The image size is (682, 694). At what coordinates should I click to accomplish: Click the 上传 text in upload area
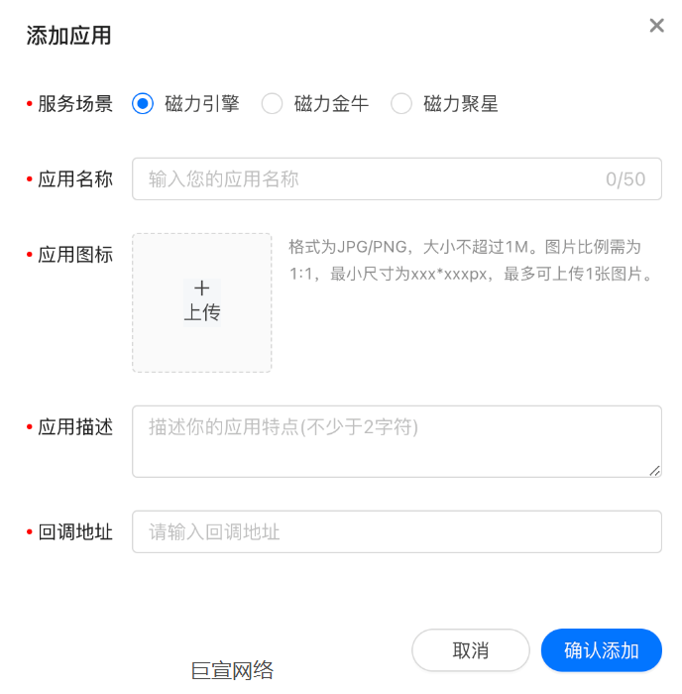click(202, 313)
